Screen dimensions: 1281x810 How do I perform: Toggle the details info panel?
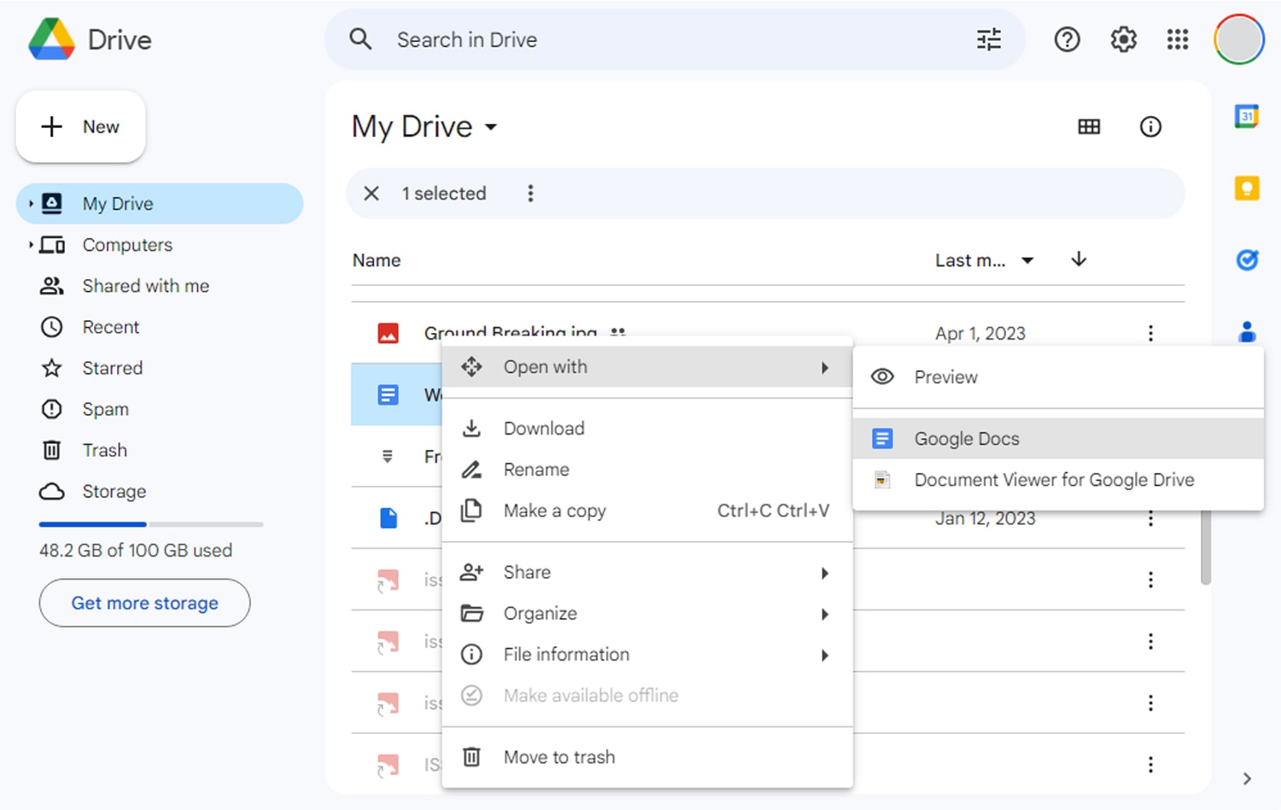pyautogui.click(x=1150, y=126)
